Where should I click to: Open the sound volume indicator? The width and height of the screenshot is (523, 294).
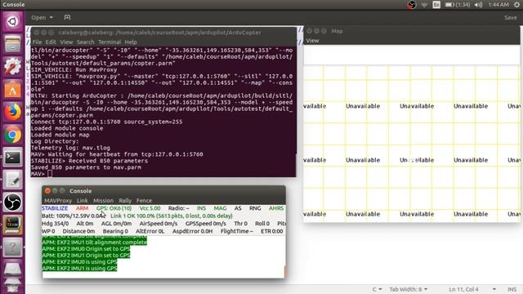pyautogui.click(x=479, y=5)
